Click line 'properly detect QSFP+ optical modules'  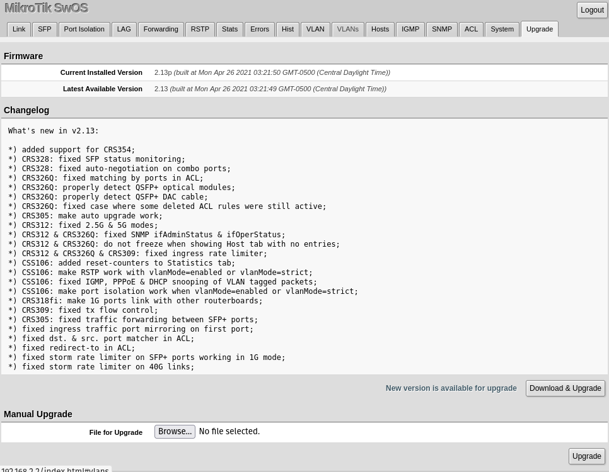pyautogui.click(x=122, y=188)
